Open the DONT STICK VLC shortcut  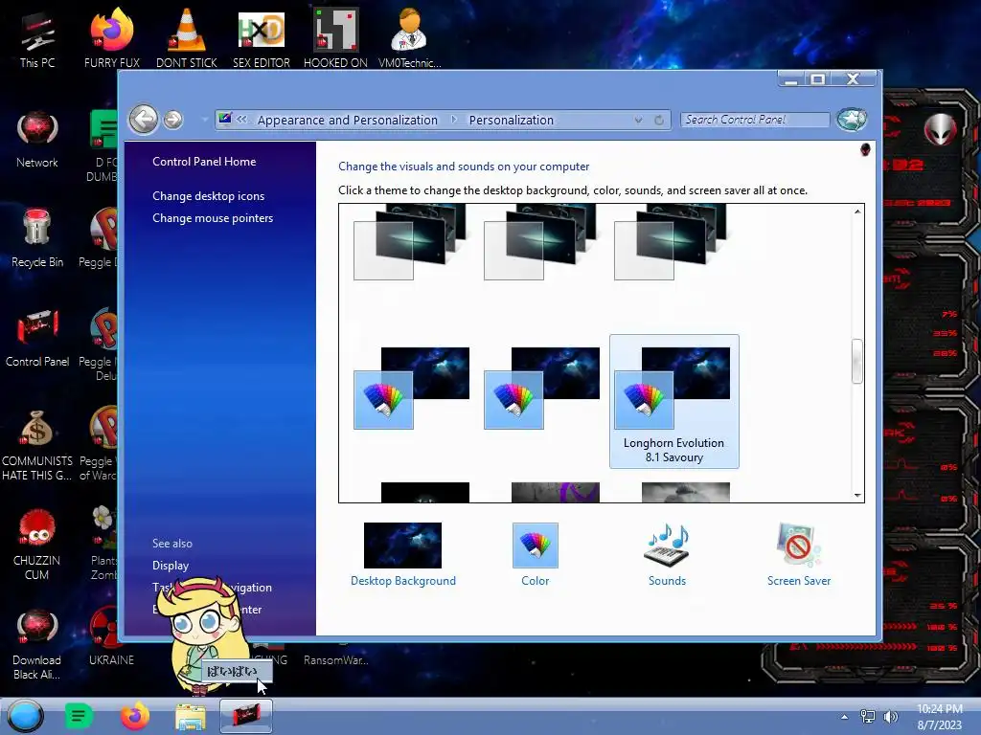[187, 38]
